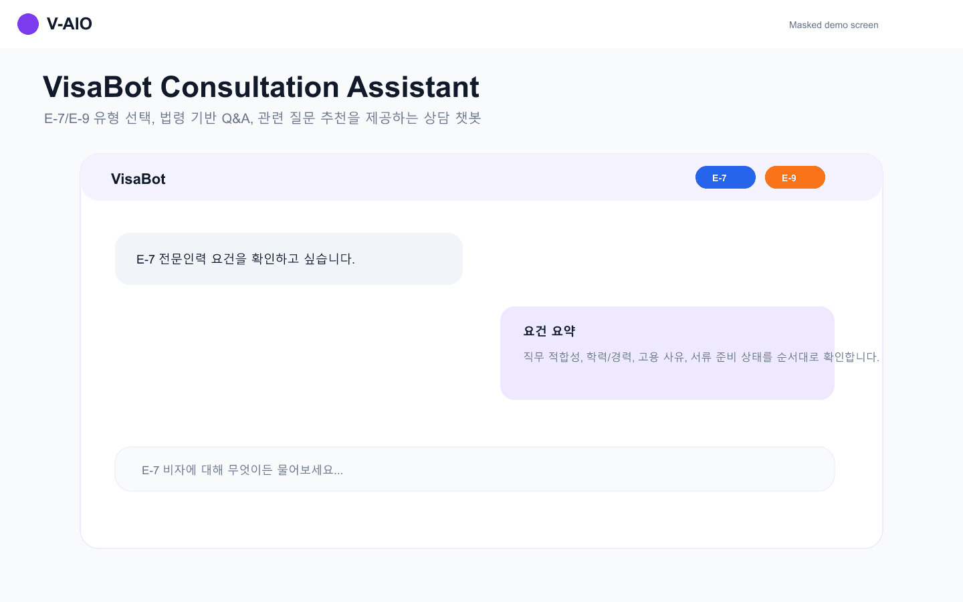Click the Masked demo screen label
963x602 pixels.
tap(833, 25)
